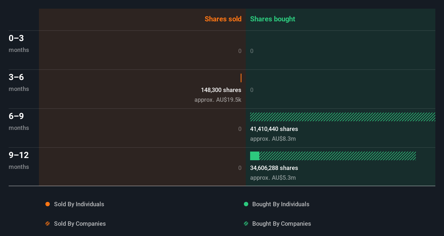This screenshot has height=236, width=444.
Task: Click the orange sold bar in 3–6 months
Action: 241,78
